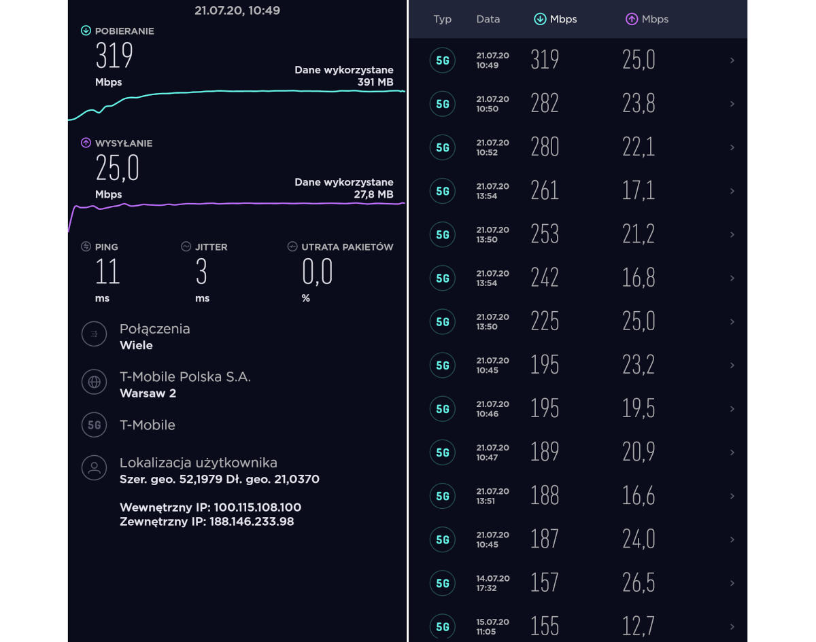Click the PING icon

[x=86, y=247]
